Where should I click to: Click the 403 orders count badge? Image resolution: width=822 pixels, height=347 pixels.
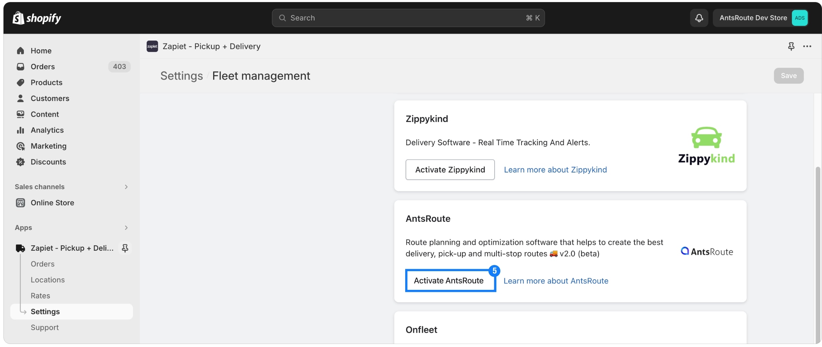(x=119, y=66)
